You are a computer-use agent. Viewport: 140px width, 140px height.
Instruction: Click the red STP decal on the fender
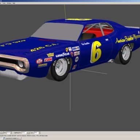pyautogui.click(x=39, y=61)
